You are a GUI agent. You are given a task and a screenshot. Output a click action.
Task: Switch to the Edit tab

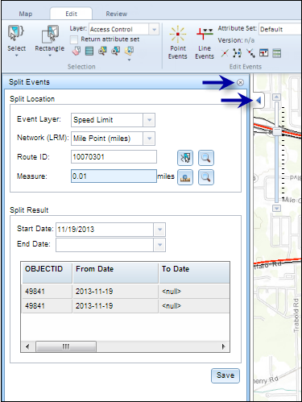pos(71,14)
